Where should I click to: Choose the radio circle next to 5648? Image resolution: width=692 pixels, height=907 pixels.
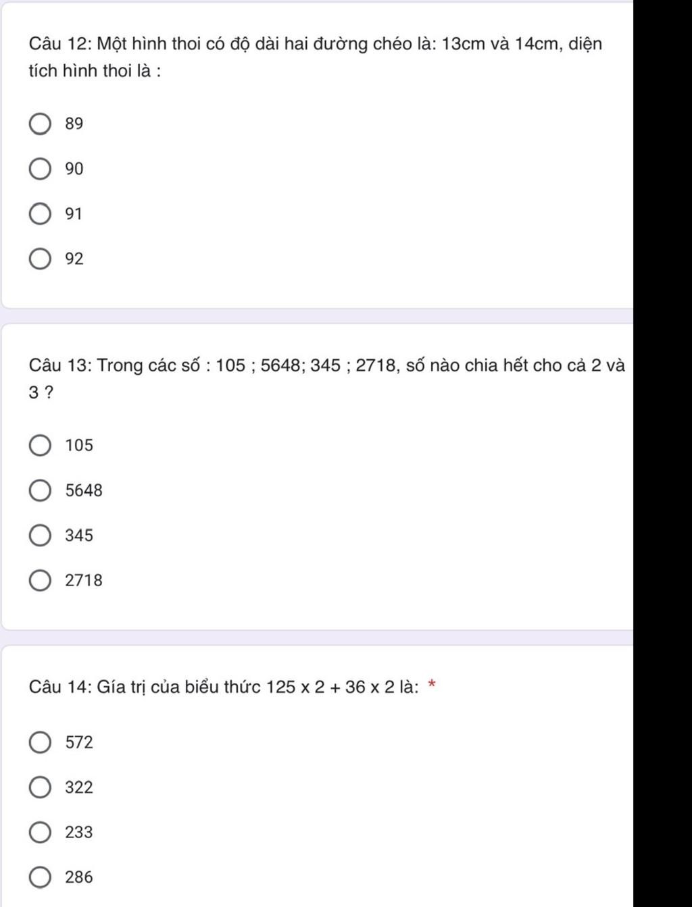coord(40,491)
